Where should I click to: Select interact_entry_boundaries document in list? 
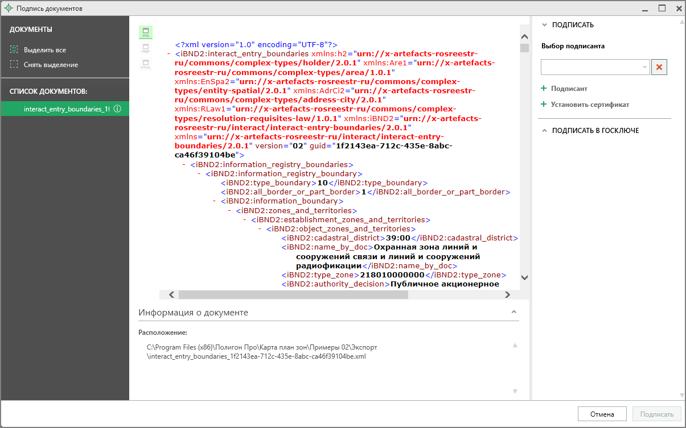[x=65, y=109]
